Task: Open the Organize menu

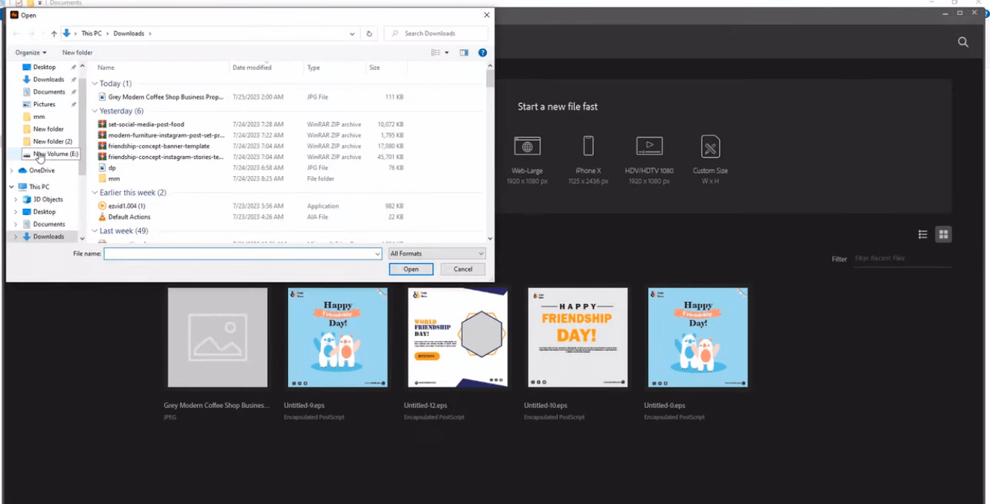Action: (31, 53)
